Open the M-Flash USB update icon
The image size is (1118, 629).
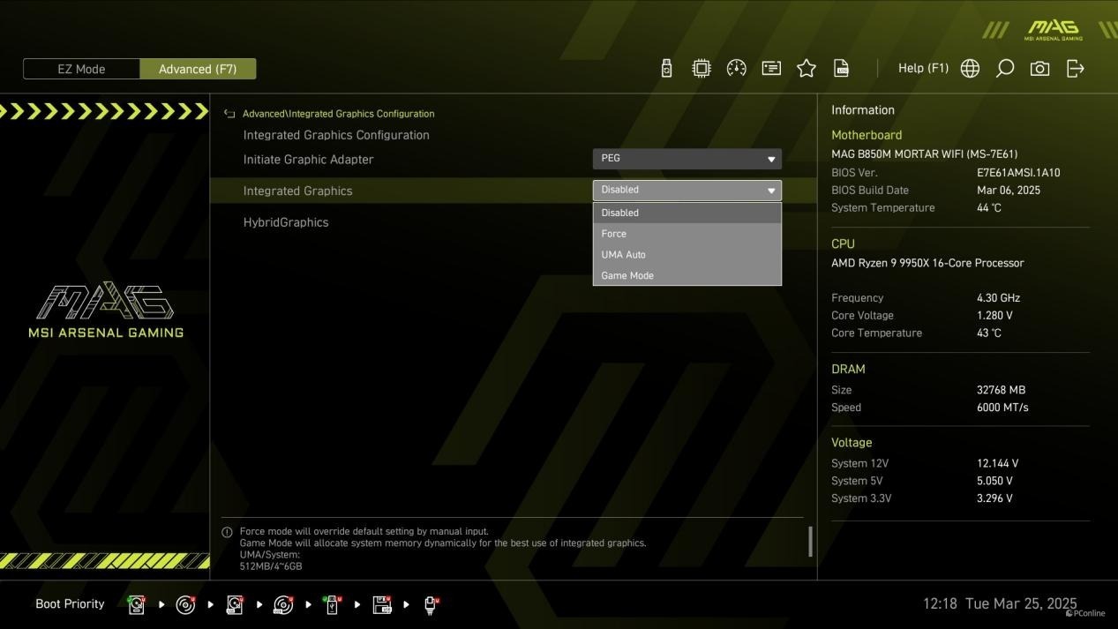pyautogui.click(x=666, y=69)
